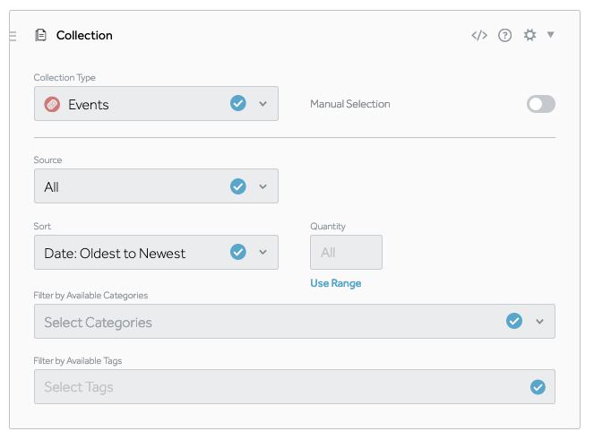Image resolution: width=594 pixels, height=440 pixels.
Task: Enable the Manual Selection toggle
Action: pyautogui.click(x=541, y=104)
